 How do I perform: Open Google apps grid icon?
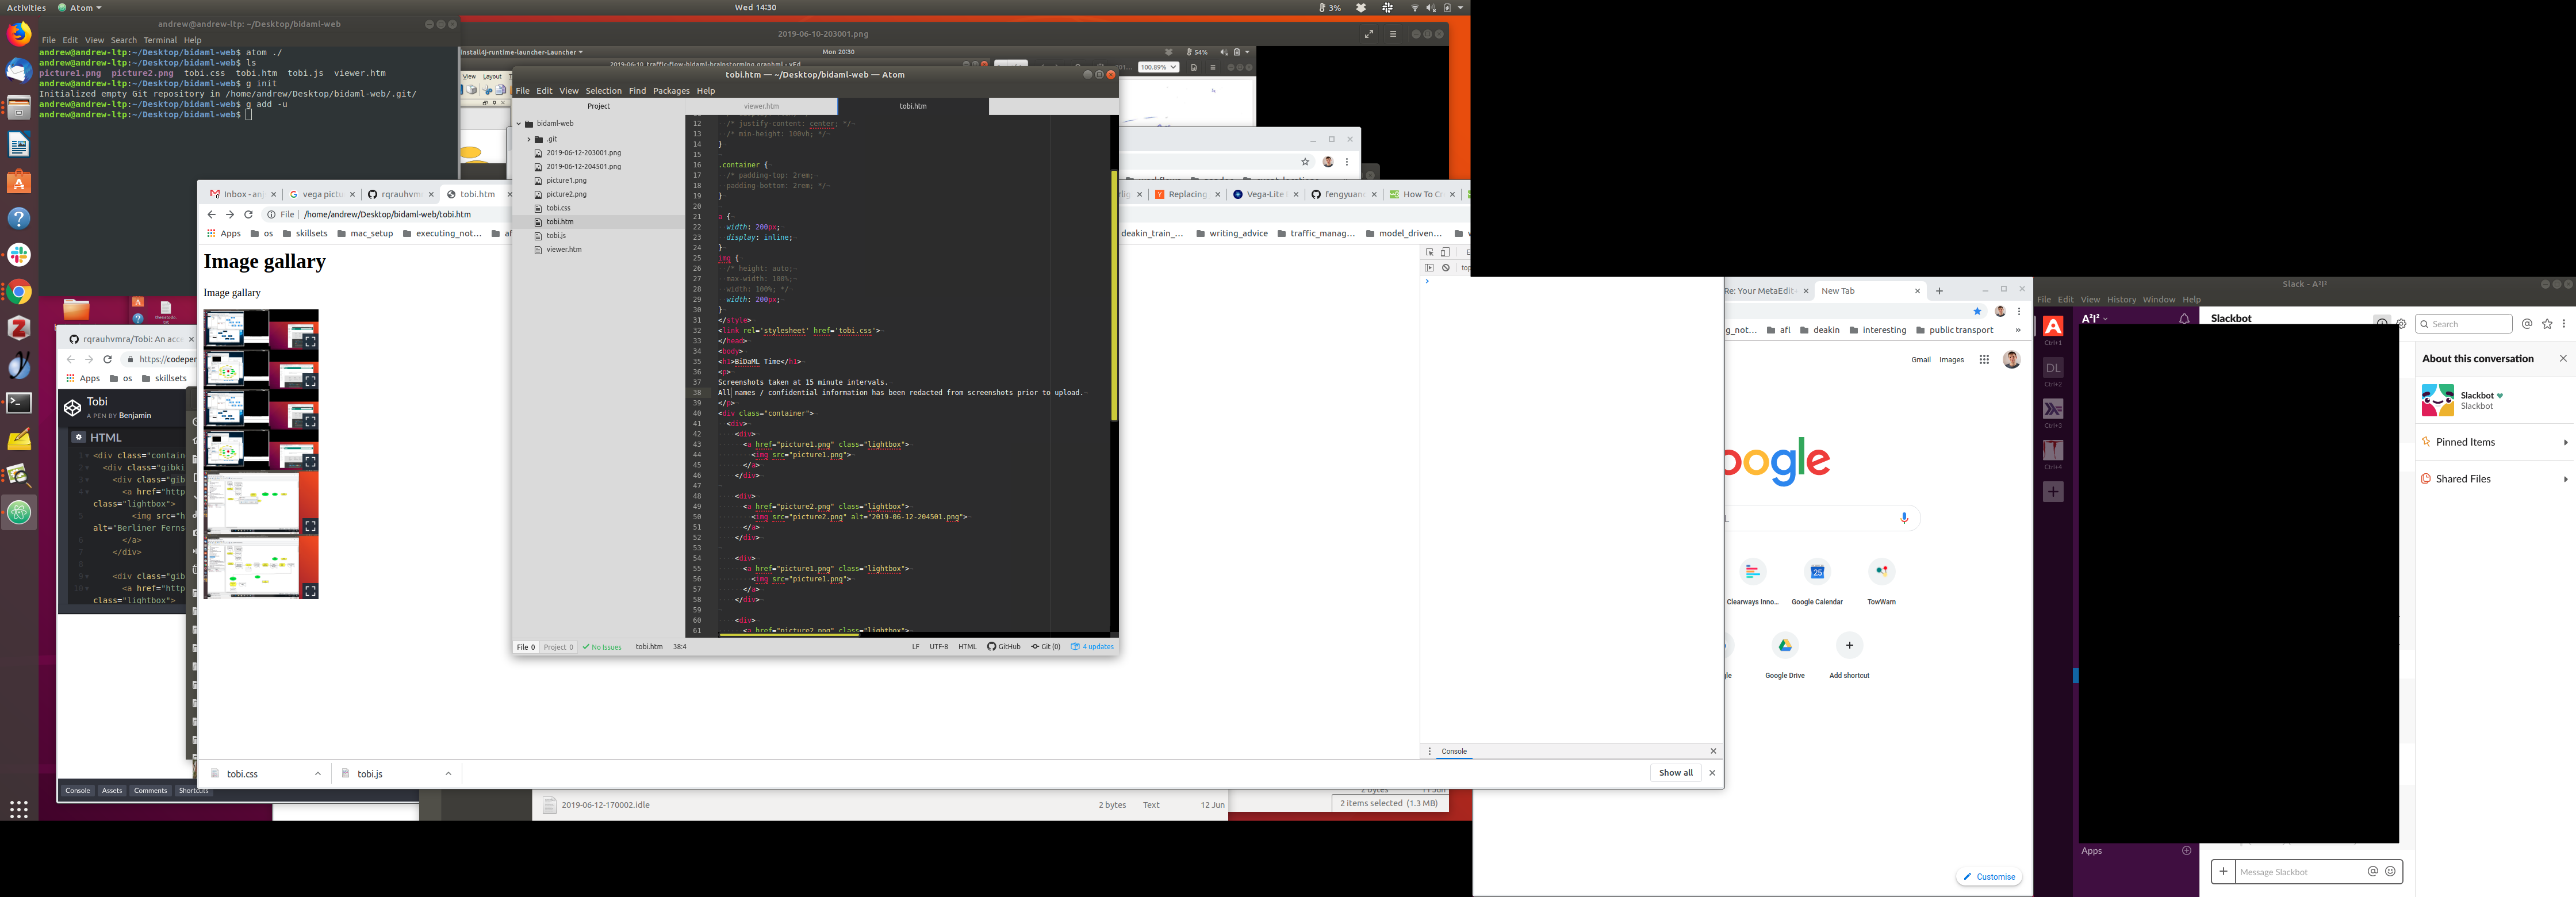pos(1984,360)
